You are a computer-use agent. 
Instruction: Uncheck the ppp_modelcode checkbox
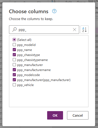coord(14,75)
